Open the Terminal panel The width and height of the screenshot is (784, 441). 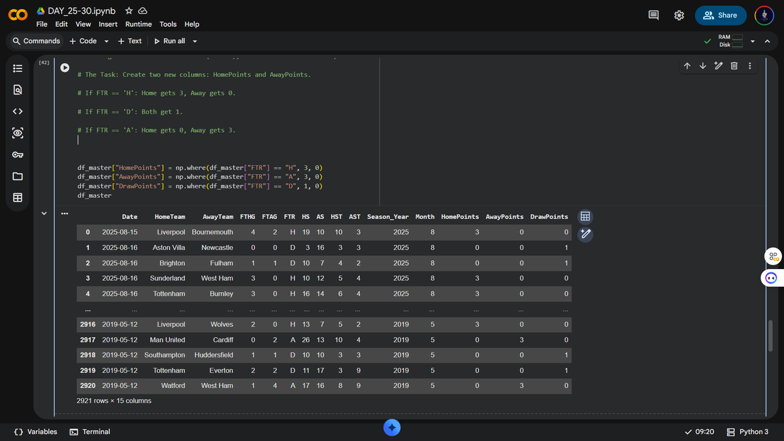pos(90,432)
